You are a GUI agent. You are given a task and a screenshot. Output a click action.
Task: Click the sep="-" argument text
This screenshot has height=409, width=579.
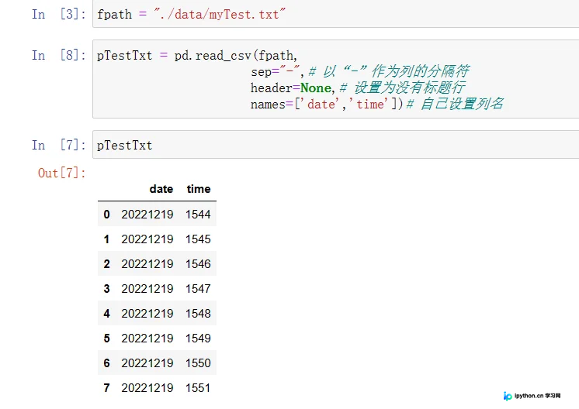click(277, 71)
